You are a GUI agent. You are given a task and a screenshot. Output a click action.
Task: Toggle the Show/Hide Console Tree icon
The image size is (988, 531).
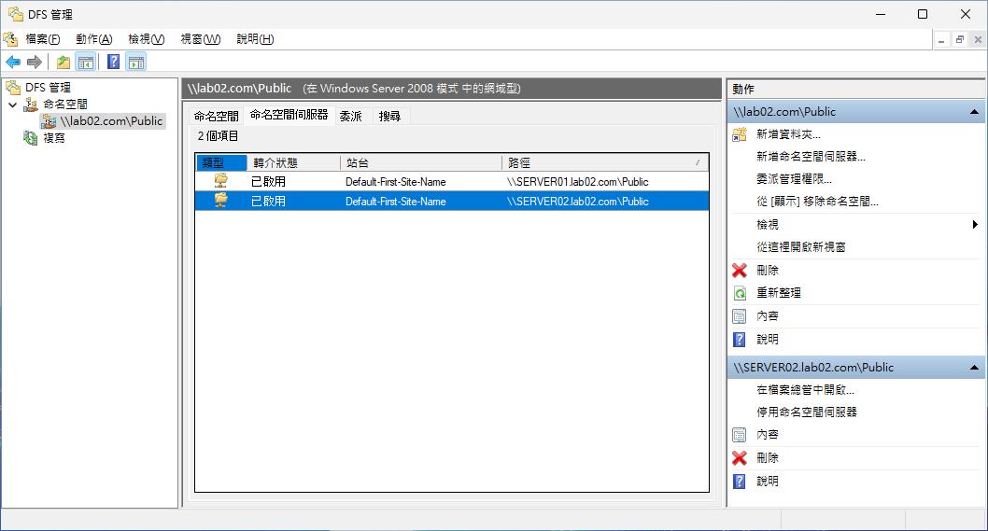pyautogui.click(x=86, y=62)
